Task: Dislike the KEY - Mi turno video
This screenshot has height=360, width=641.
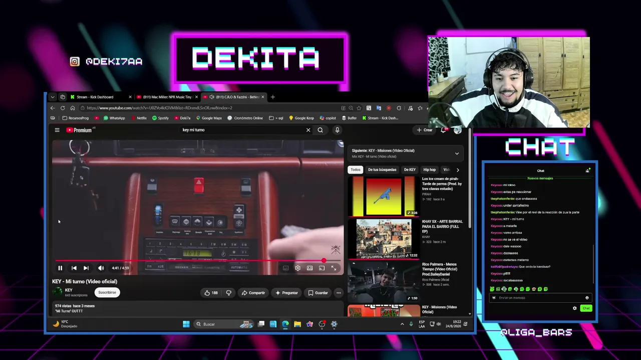Action: (229, 292)
